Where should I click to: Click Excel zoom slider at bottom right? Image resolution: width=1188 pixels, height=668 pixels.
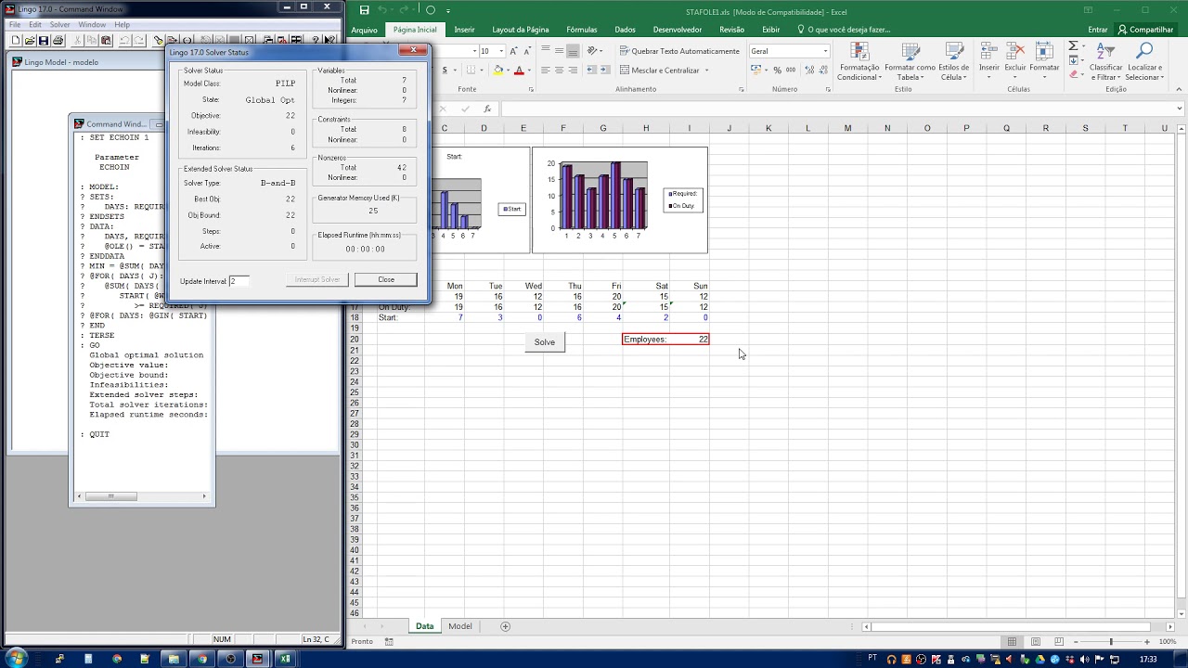pyautogui.click(x=1111, y=641)
